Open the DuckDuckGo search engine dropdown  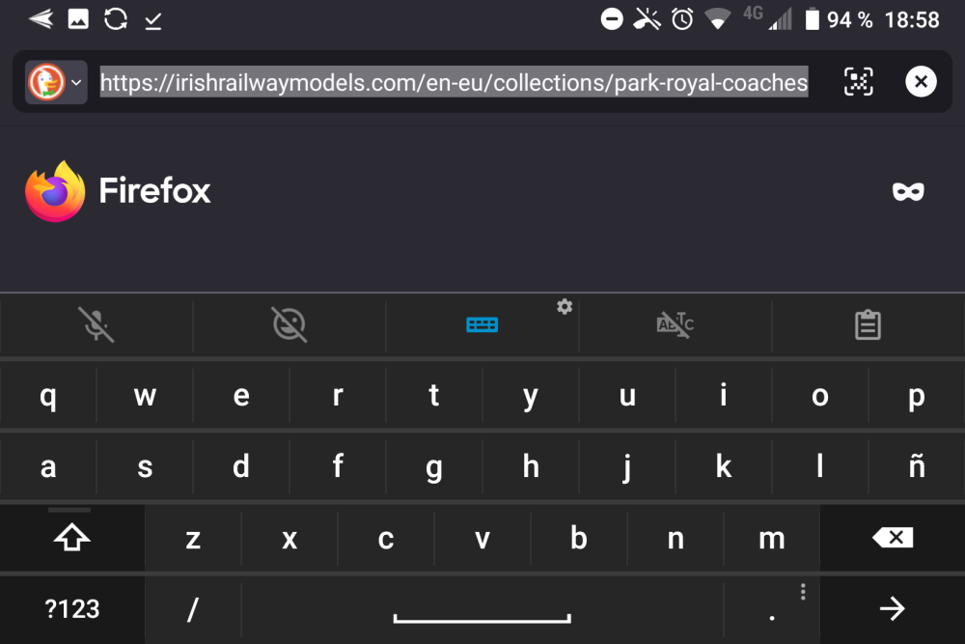[56, 82]
